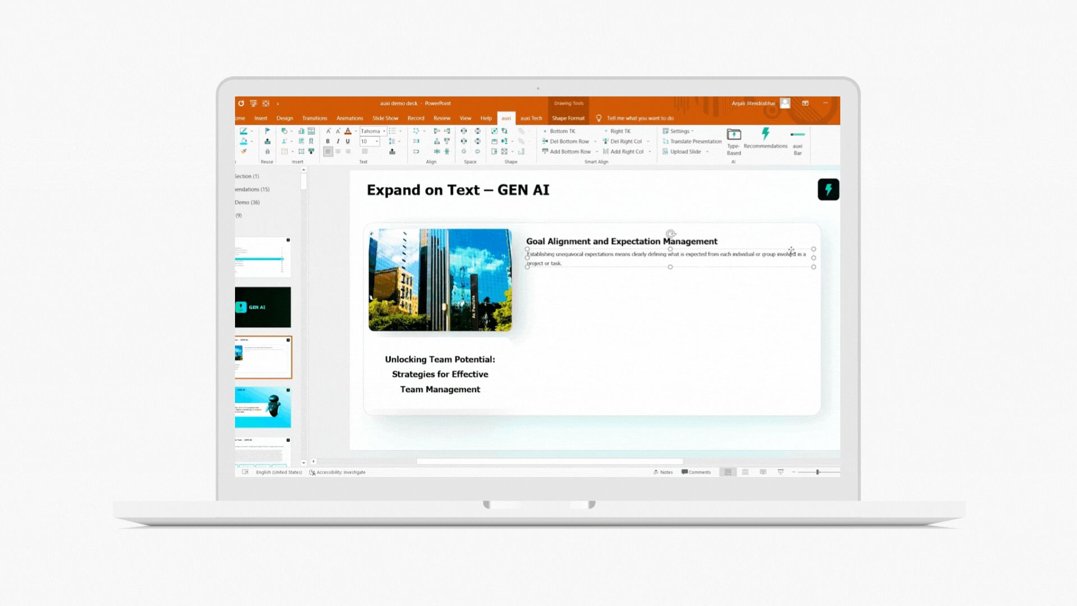Open the Type-Based AI tool
The image size is (1077, 606).
pos(734,135)
